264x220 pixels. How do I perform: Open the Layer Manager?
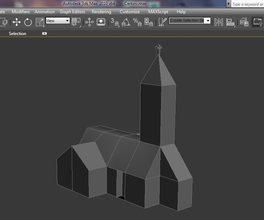point(244,22)
